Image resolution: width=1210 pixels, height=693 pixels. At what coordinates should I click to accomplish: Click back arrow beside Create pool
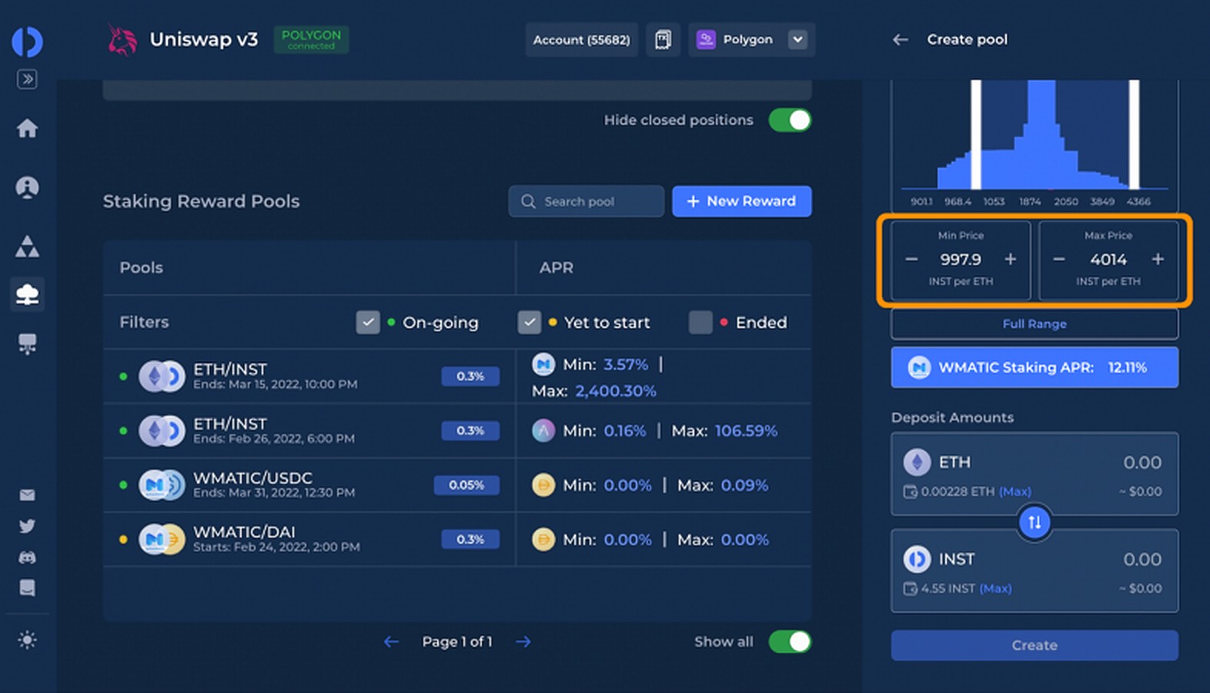point(900,40)
